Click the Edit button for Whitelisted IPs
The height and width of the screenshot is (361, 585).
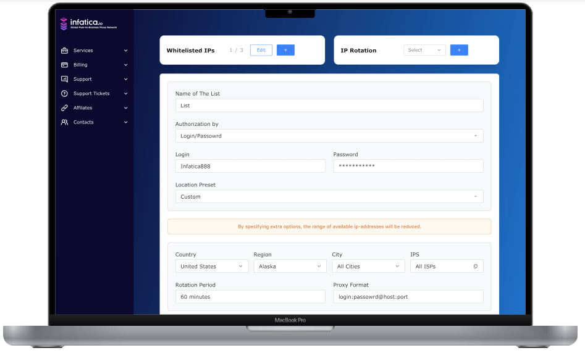tap(261, 50)
